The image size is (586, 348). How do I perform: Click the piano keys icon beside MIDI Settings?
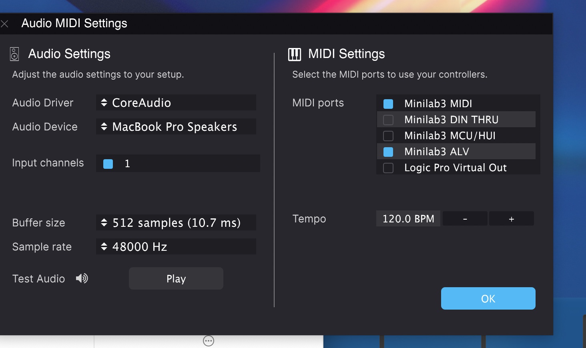(x=295, y=54)
